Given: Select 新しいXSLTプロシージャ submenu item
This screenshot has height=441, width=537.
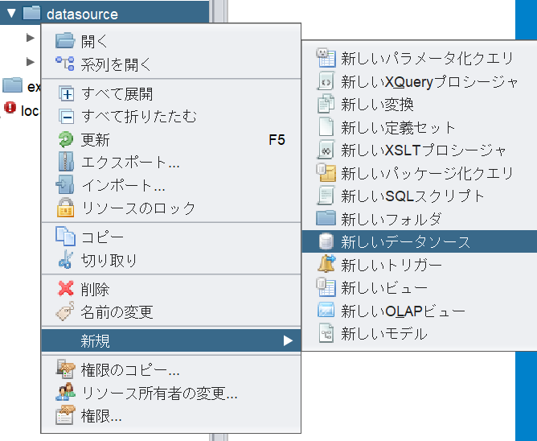Looking at the screenshot, I should tap(420, 150).
